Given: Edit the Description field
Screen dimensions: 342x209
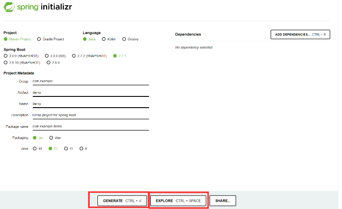Looking at the screenshot, I should [x=91, y=115].
